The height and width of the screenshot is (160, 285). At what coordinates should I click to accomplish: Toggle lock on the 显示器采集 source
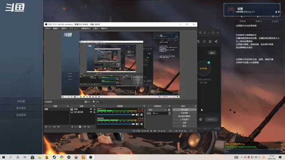point(94,112)
